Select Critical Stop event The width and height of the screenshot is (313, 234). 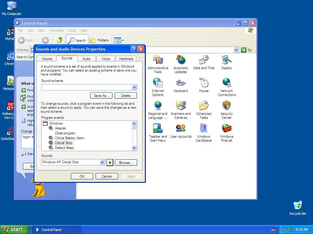click(63, 143)
